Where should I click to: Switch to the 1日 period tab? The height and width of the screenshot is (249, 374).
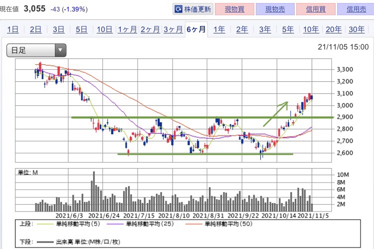[x=12, y=29]
